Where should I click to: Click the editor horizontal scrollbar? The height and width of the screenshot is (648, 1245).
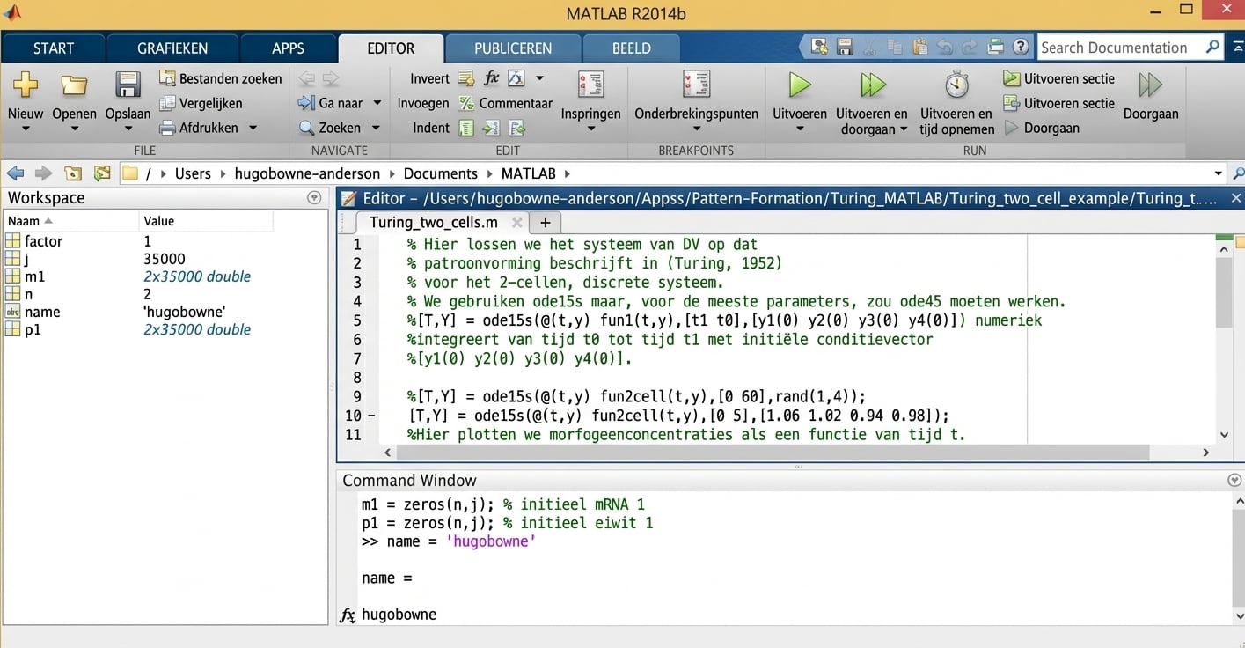click(773, 453)
